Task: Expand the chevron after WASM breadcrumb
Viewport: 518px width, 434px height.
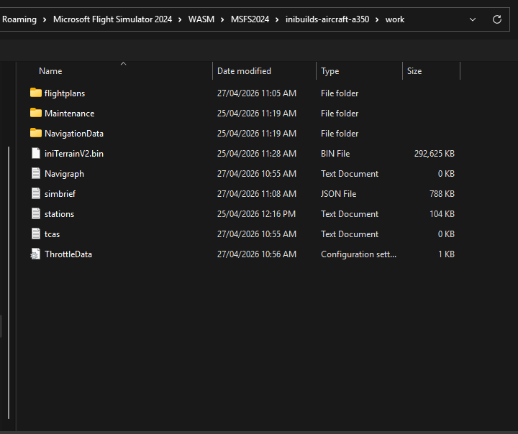Action: point(222,19)
